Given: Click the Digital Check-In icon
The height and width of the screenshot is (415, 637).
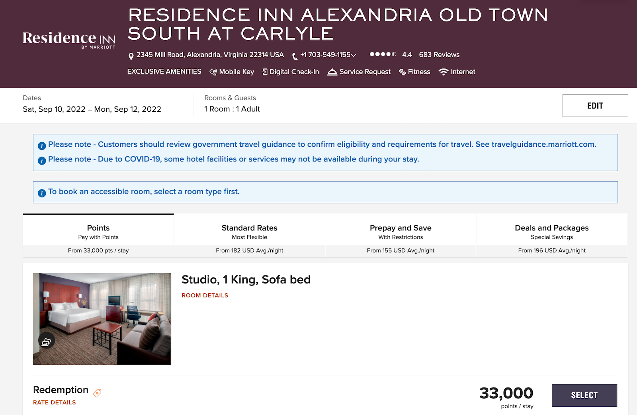Looking at the screenshot, I should click(x=265, y=72).
